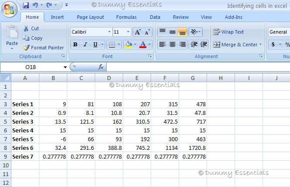290x187 pixels.
Task: Apply the accounting dollar format
Action: pos(273,45)
